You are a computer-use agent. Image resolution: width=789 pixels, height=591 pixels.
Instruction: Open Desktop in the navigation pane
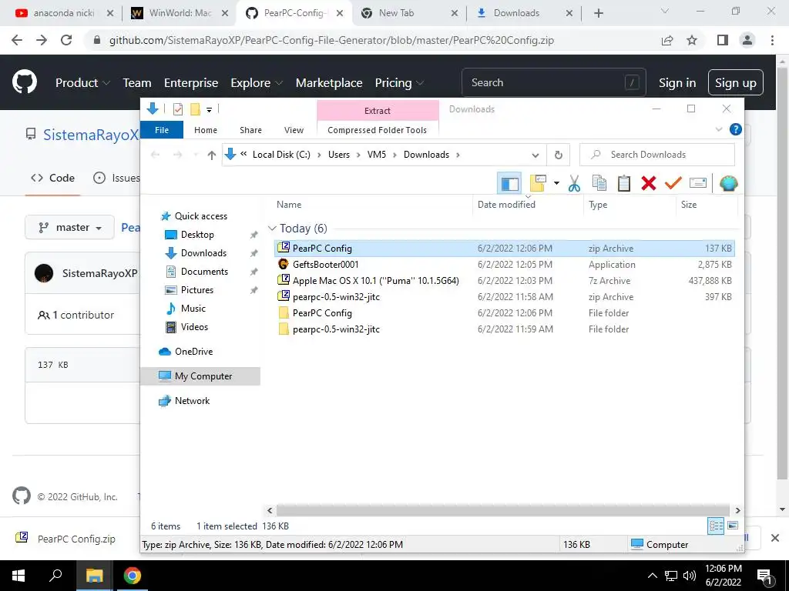[197, 235]
